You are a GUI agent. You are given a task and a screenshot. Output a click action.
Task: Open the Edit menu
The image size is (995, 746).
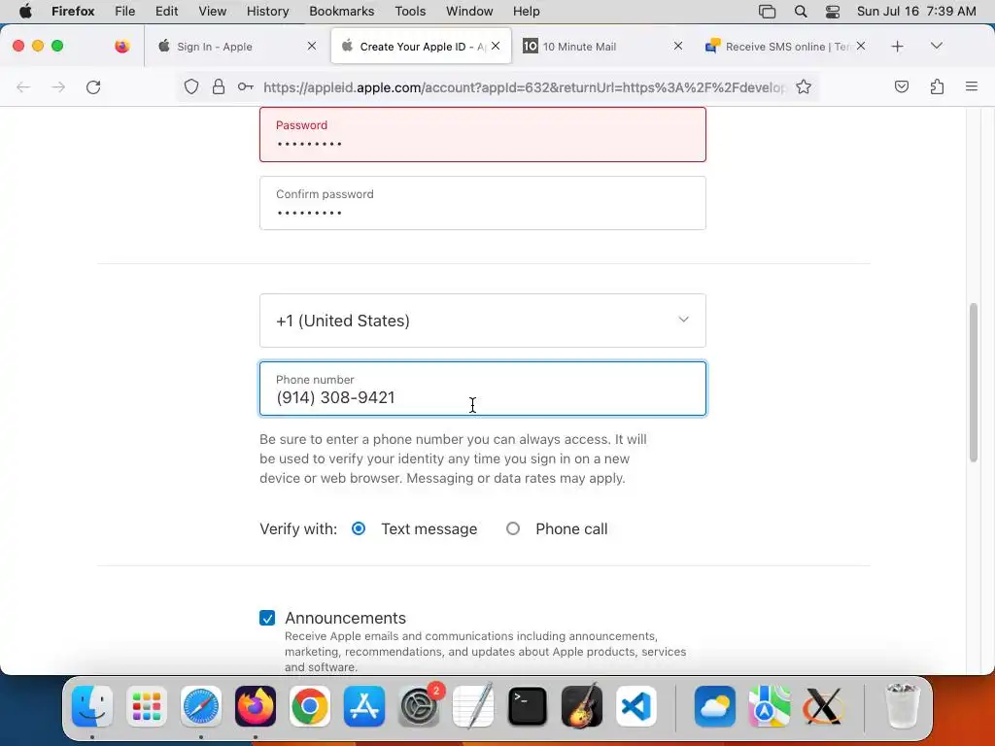[166, 12]
